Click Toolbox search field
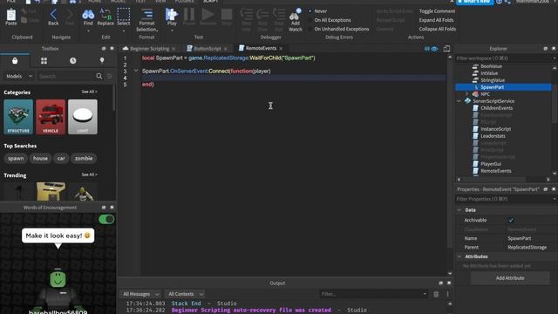 (66, 76)
